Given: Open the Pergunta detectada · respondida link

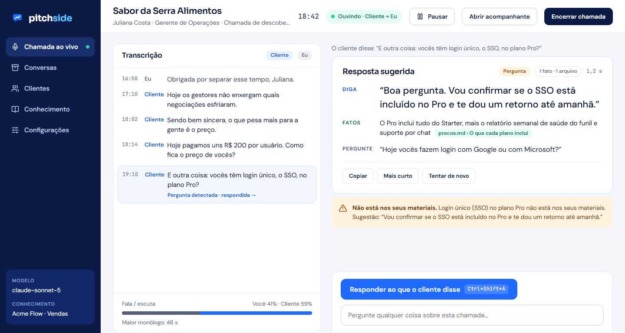Looking at the screenshot, I should coord(212,195).
